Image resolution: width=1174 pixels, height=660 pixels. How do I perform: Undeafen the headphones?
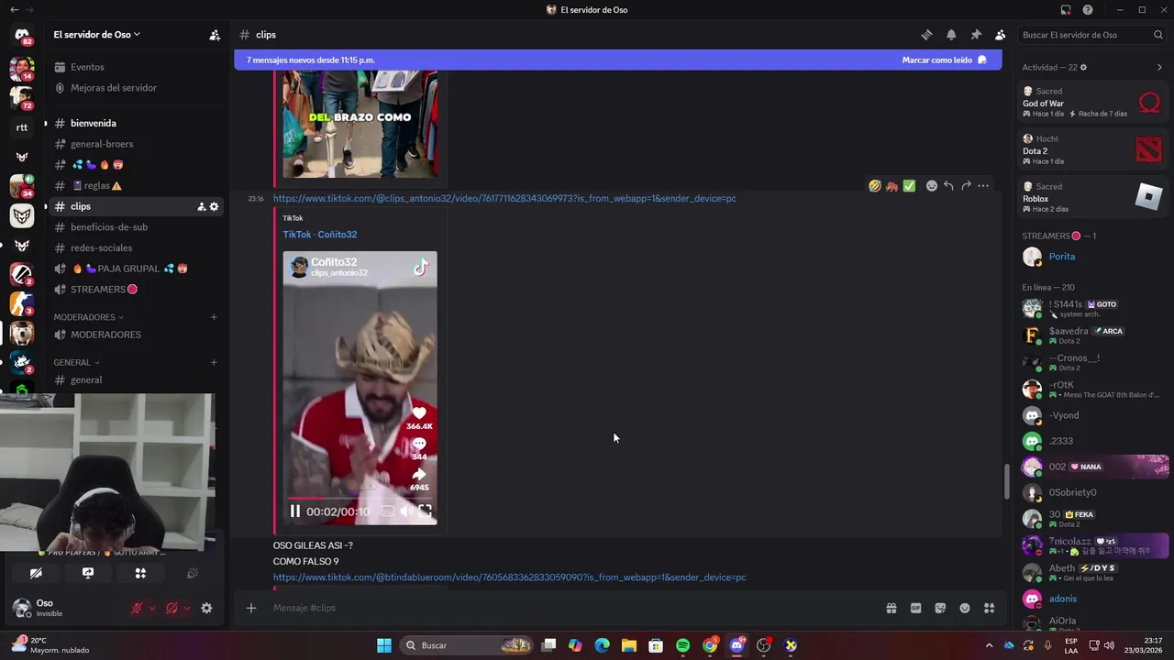point(172,608)
